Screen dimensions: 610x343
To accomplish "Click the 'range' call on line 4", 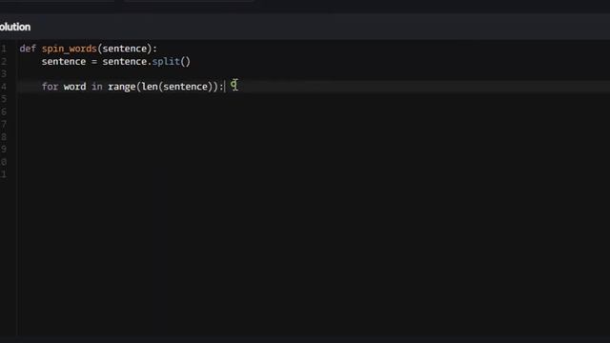I will [122, 87].
